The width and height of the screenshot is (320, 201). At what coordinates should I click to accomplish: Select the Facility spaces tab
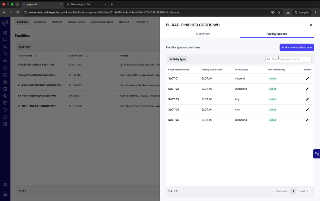point(277,34)
